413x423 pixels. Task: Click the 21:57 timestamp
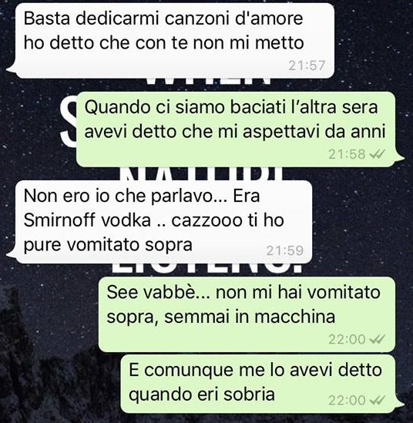307,65
